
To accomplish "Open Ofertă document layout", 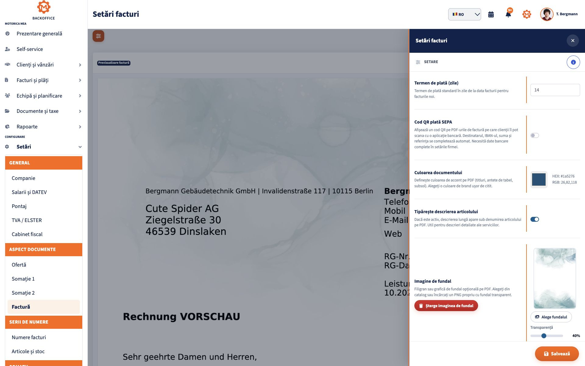I will tap(44, 265).
